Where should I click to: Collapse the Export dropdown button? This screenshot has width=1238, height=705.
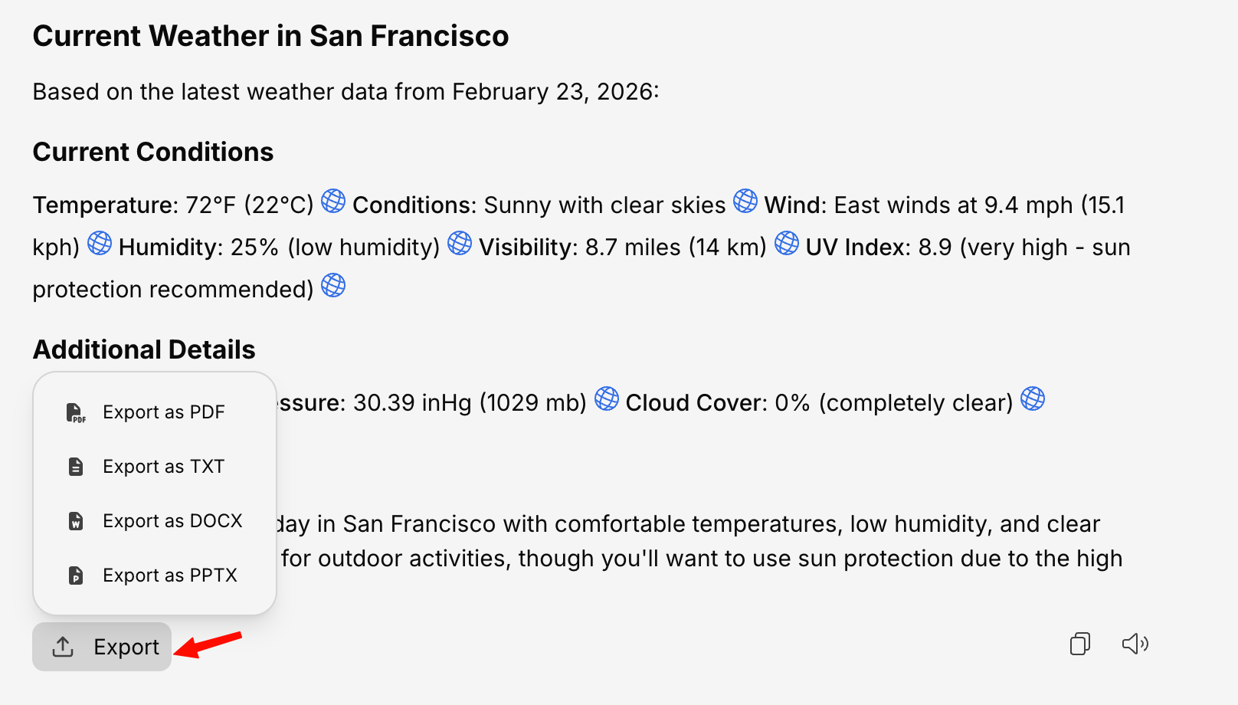point(102,647)
